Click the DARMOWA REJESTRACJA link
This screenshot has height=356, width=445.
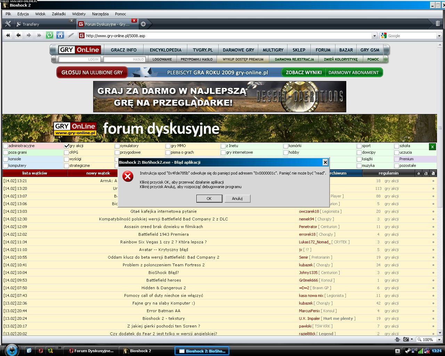coord(294,59)
